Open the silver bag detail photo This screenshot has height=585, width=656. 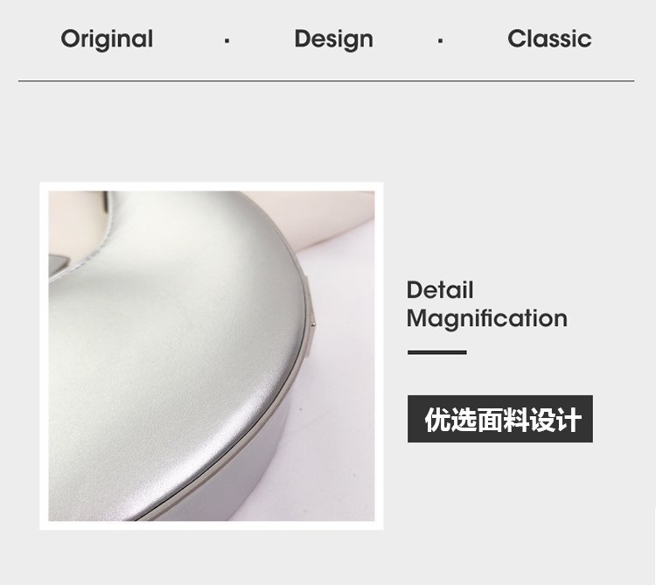pyautogui.click(x=212, y=356)
